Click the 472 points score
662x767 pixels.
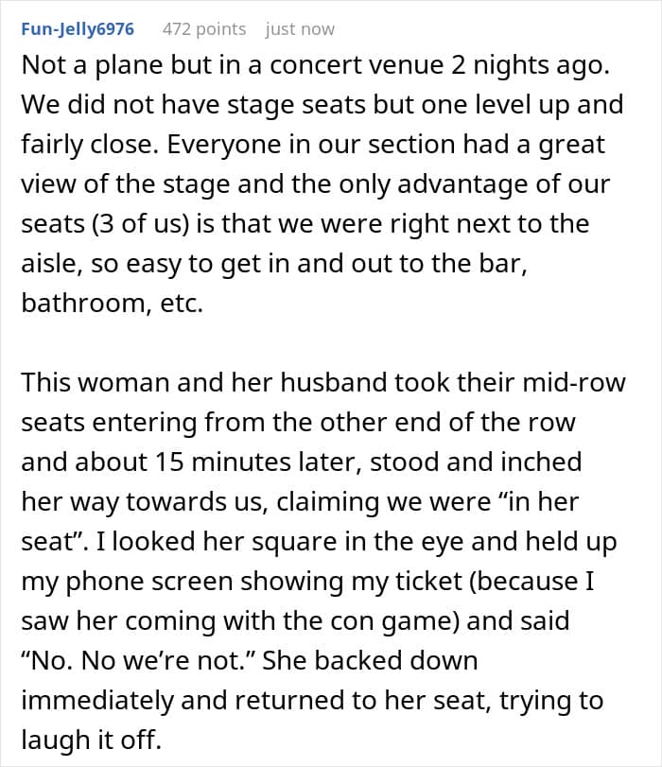click(x=203, y=29)
